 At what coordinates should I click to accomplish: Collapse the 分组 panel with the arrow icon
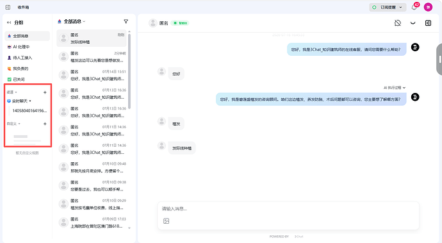9,22
